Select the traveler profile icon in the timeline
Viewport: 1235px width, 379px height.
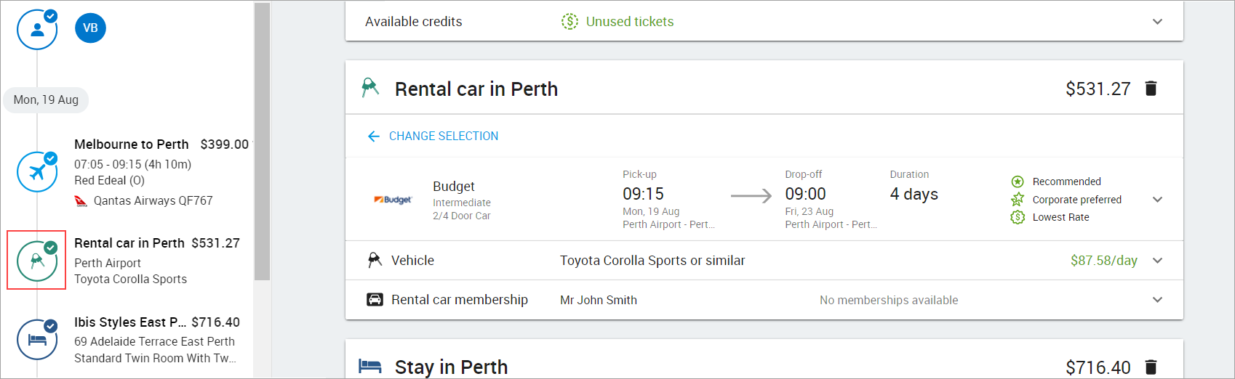[37, 30]
